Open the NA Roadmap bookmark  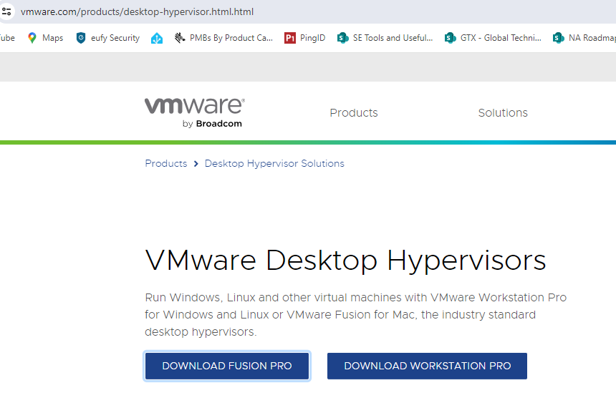click(x=584, y=38)
